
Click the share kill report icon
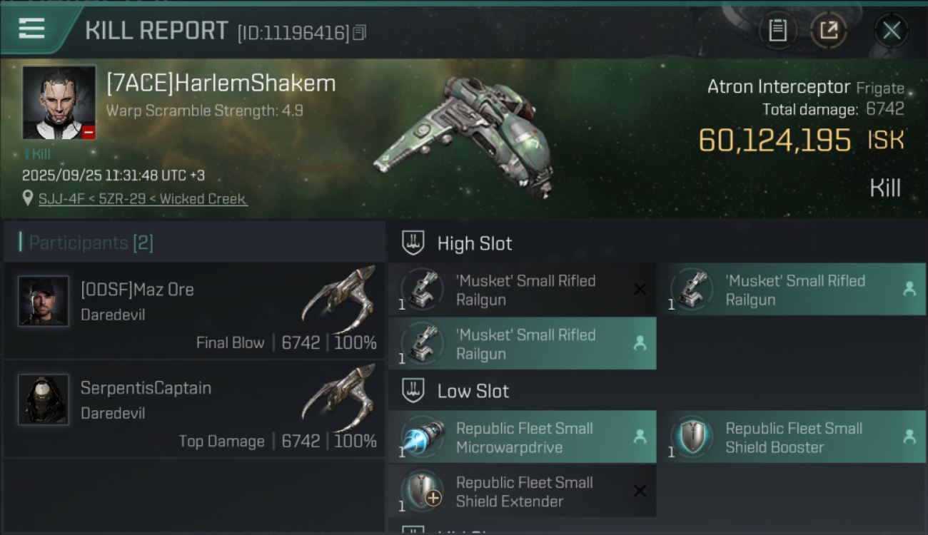[828, 31]
